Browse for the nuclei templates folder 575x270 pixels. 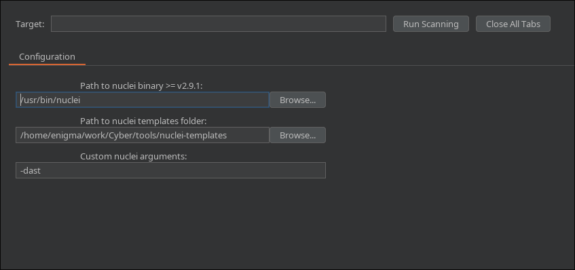[297, 135]
